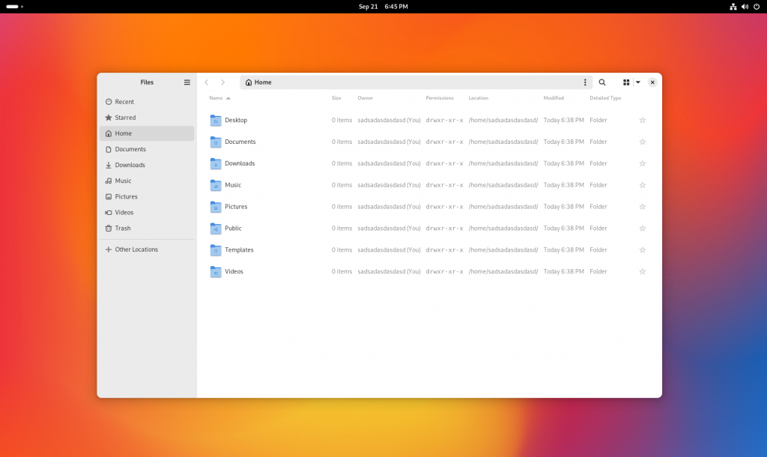The height and width of the screenshot is (457, 767).
Task: Click the clock showing Sep 21 6:45 PM
Action: [x=383, y=7]
